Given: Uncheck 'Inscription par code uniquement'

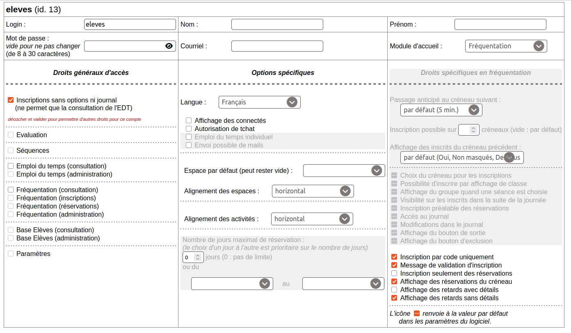Looking at the screenshot, I should coord(394,257).
